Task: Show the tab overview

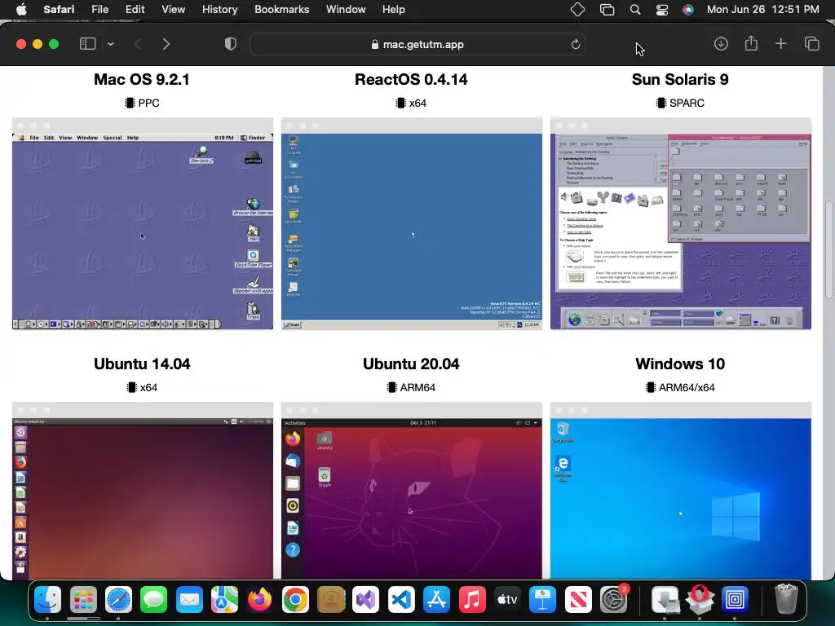Action: [x=811, y=44]
